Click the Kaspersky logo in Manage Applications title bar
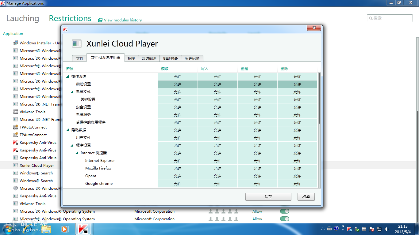 (3, 3)
